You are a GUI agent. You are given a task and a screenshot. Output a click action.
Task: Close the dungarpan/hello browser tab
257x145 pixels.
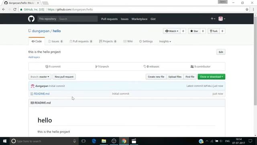(x=38, y=3)
